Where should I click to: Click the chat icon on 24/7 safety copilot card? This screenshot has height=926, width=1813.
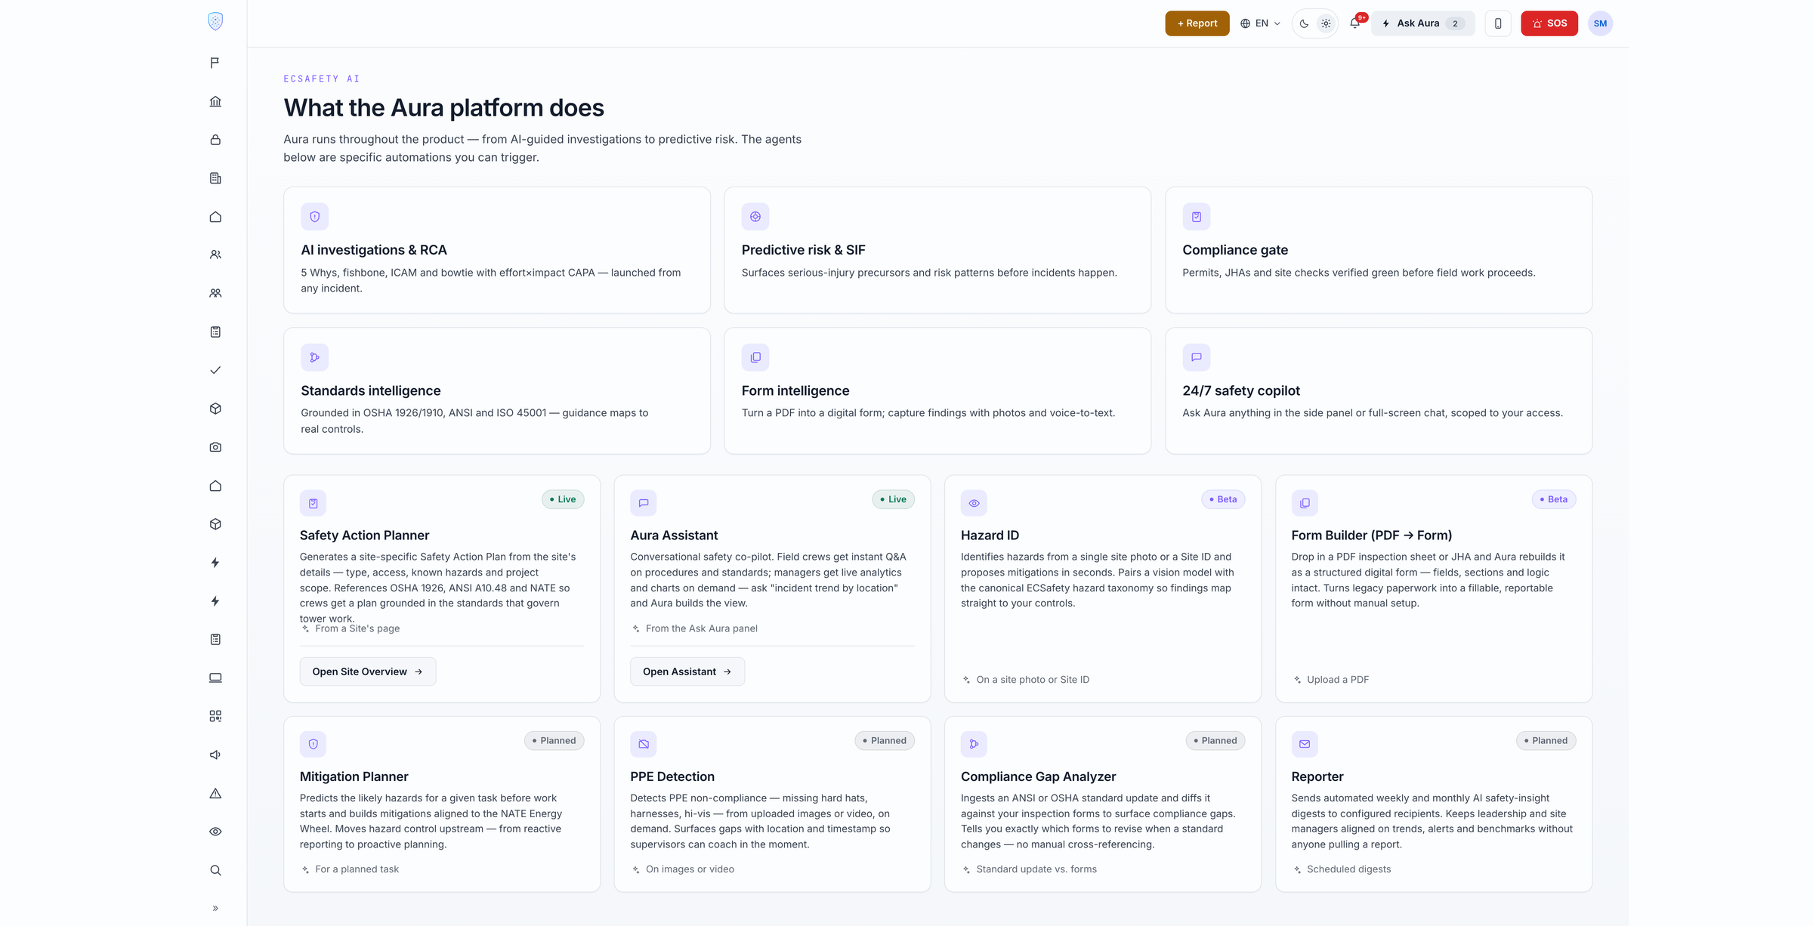[x=1197, y=357]
